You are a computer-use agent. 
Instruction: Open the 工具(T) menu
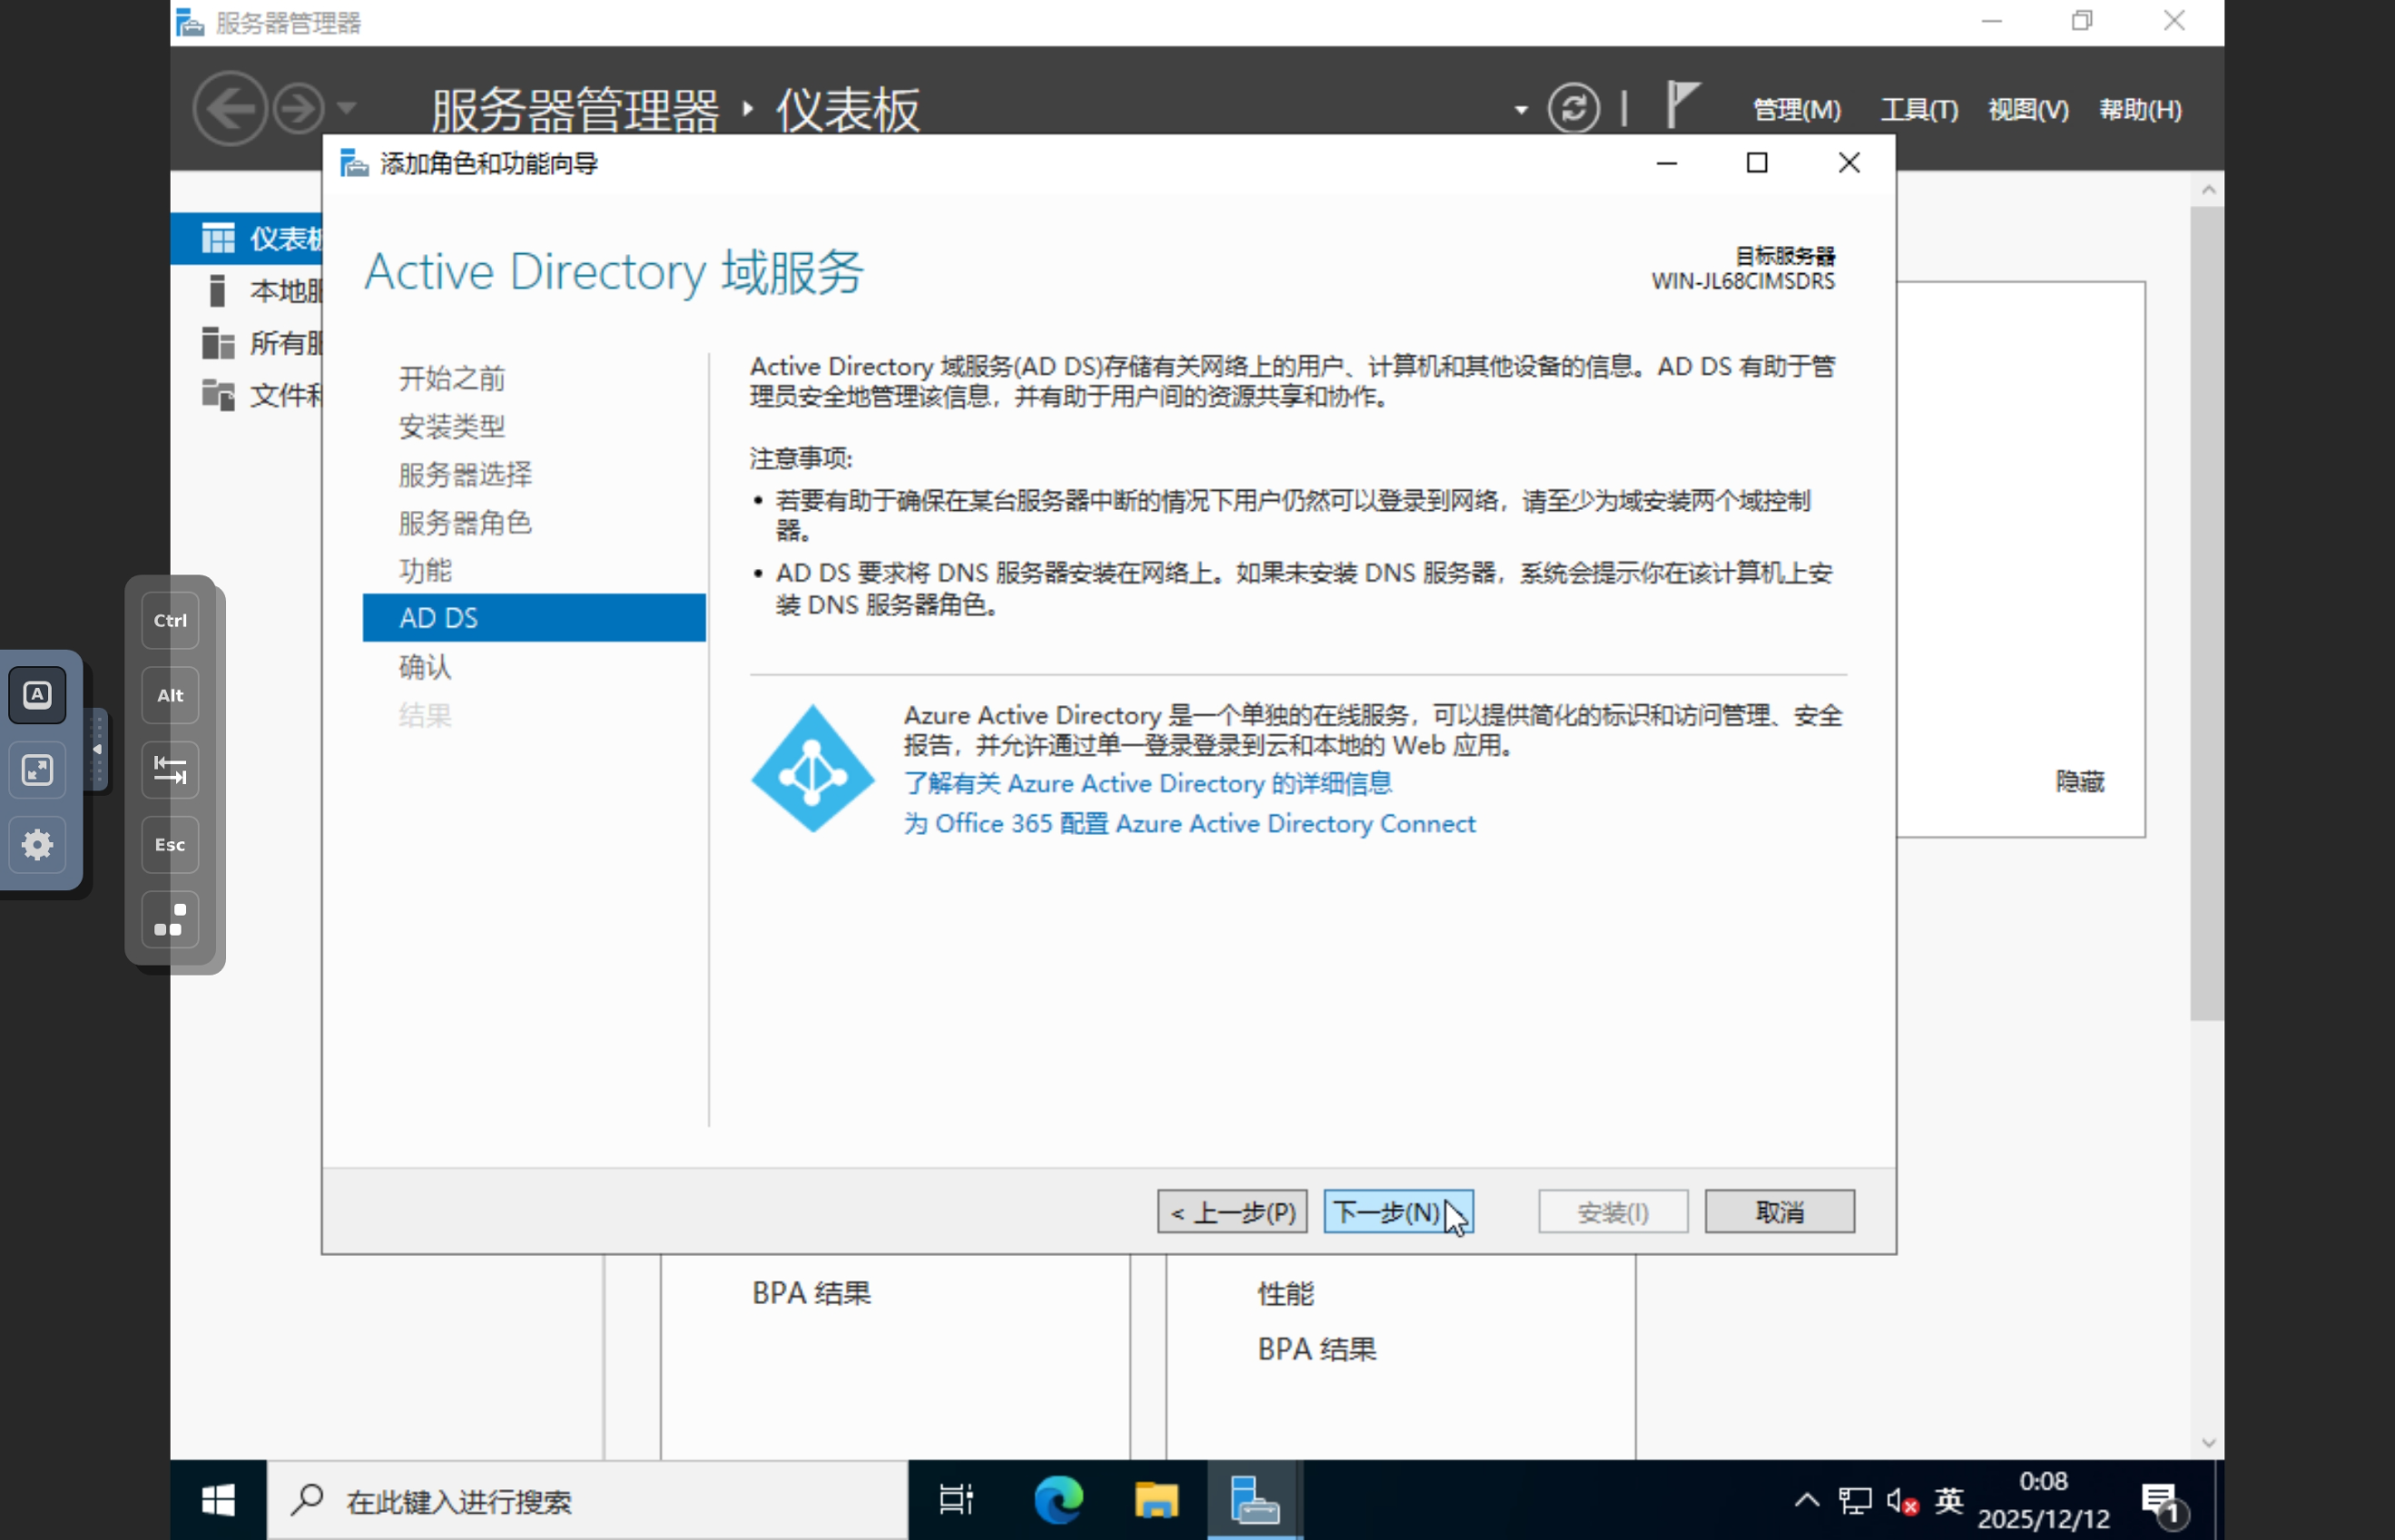tap(1918, 109)
